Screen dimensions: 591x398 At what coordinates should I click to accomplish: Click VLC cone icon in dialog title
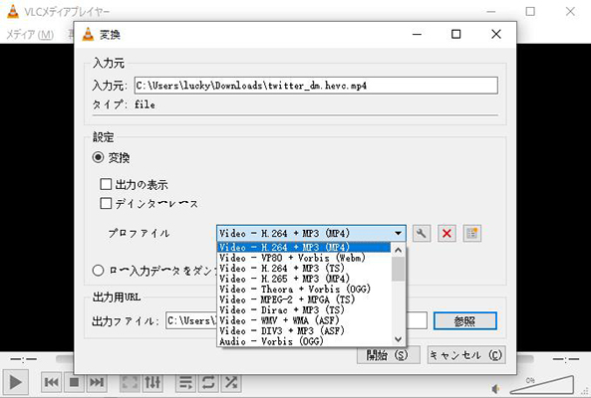click(x=88, y=34)
